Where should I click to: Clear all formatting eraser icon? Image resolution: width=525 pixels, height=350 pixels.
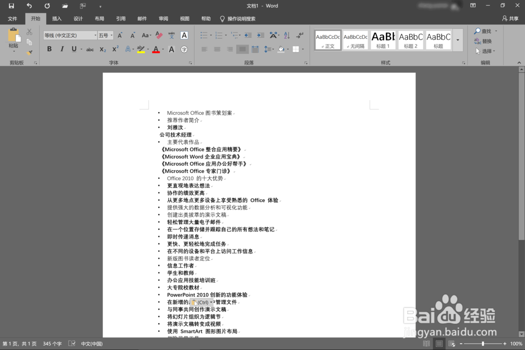click(159, 35)
